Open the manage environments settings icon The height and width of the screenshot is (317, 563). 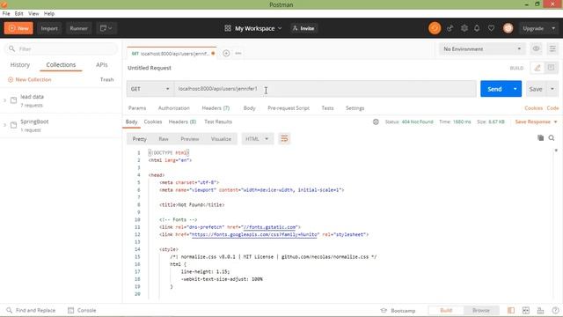(552, 49)
